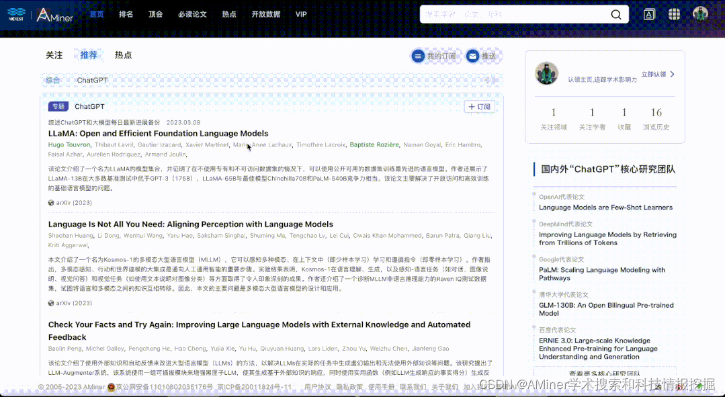Click 联系我们 in footer

click(x=413, y=387)
